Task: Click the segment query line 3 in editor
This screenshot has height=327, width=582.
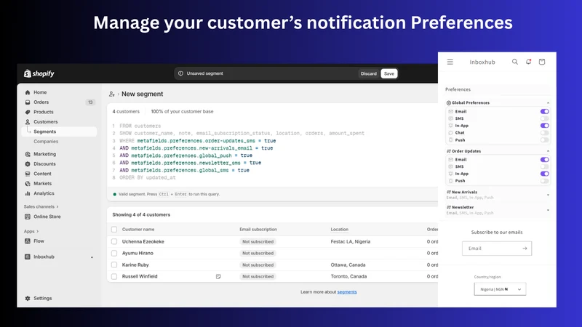Action: coord(197,141)
